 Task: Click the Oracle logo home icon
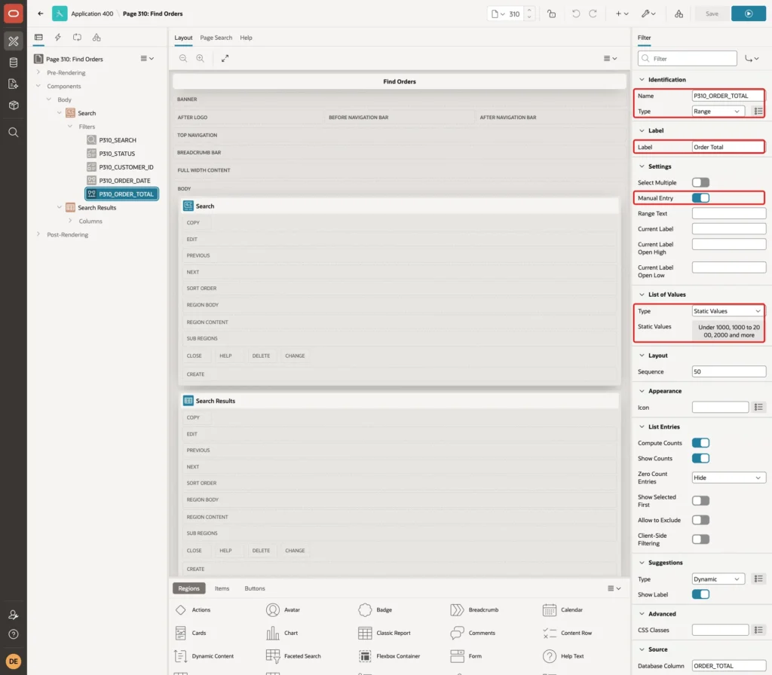(x=14, y=14)
